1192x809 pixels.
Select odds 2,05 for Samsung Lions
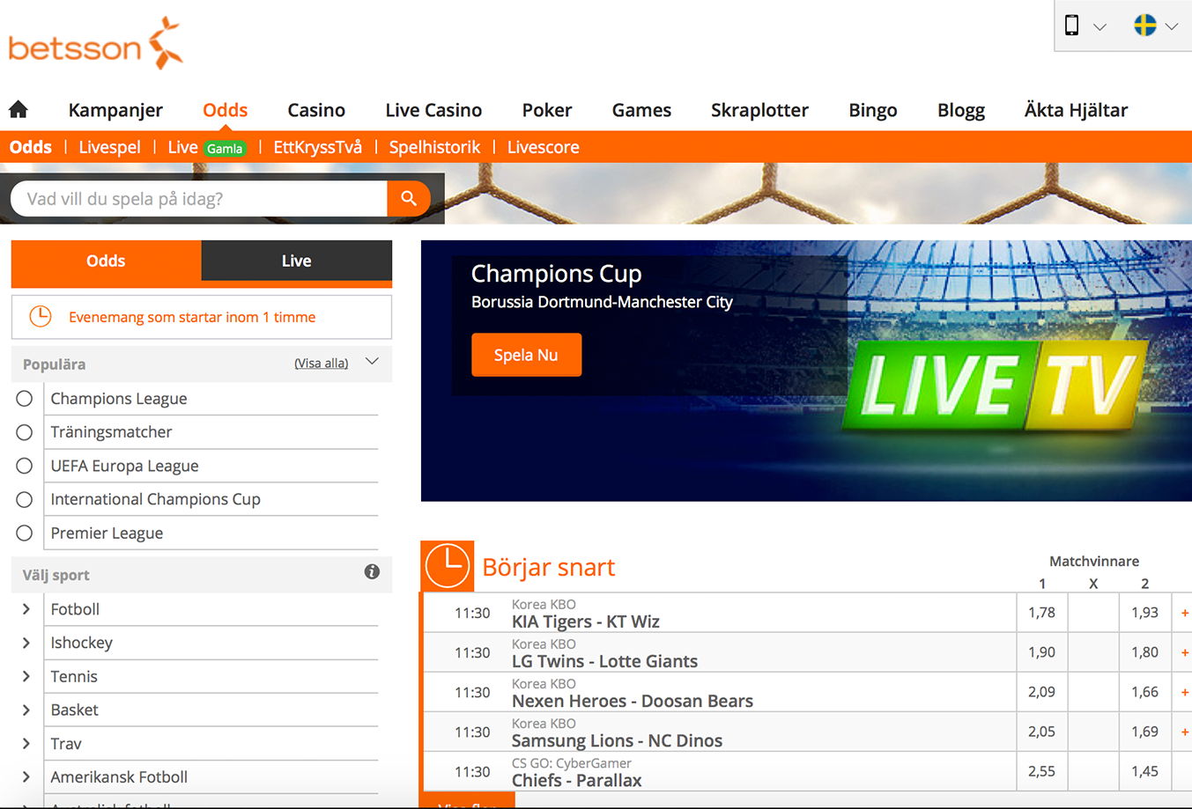point(1041,732)
